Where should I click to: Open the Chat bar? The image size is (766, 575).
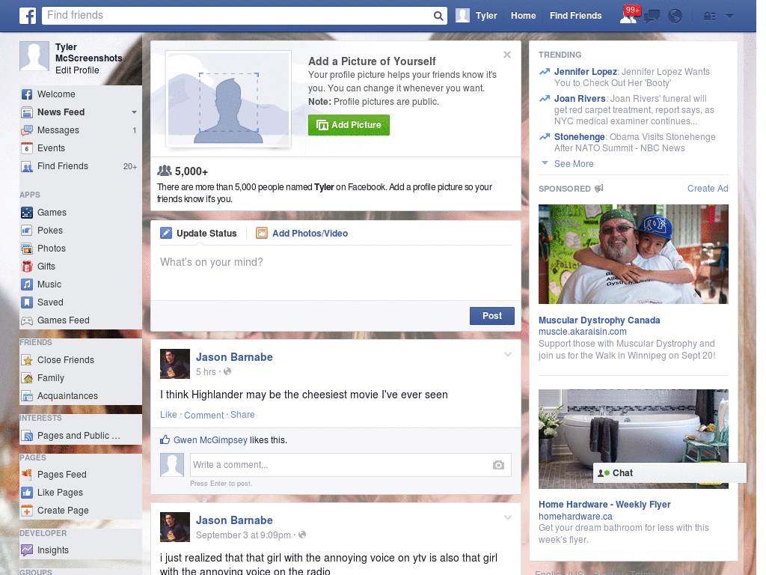coord(670,473)
